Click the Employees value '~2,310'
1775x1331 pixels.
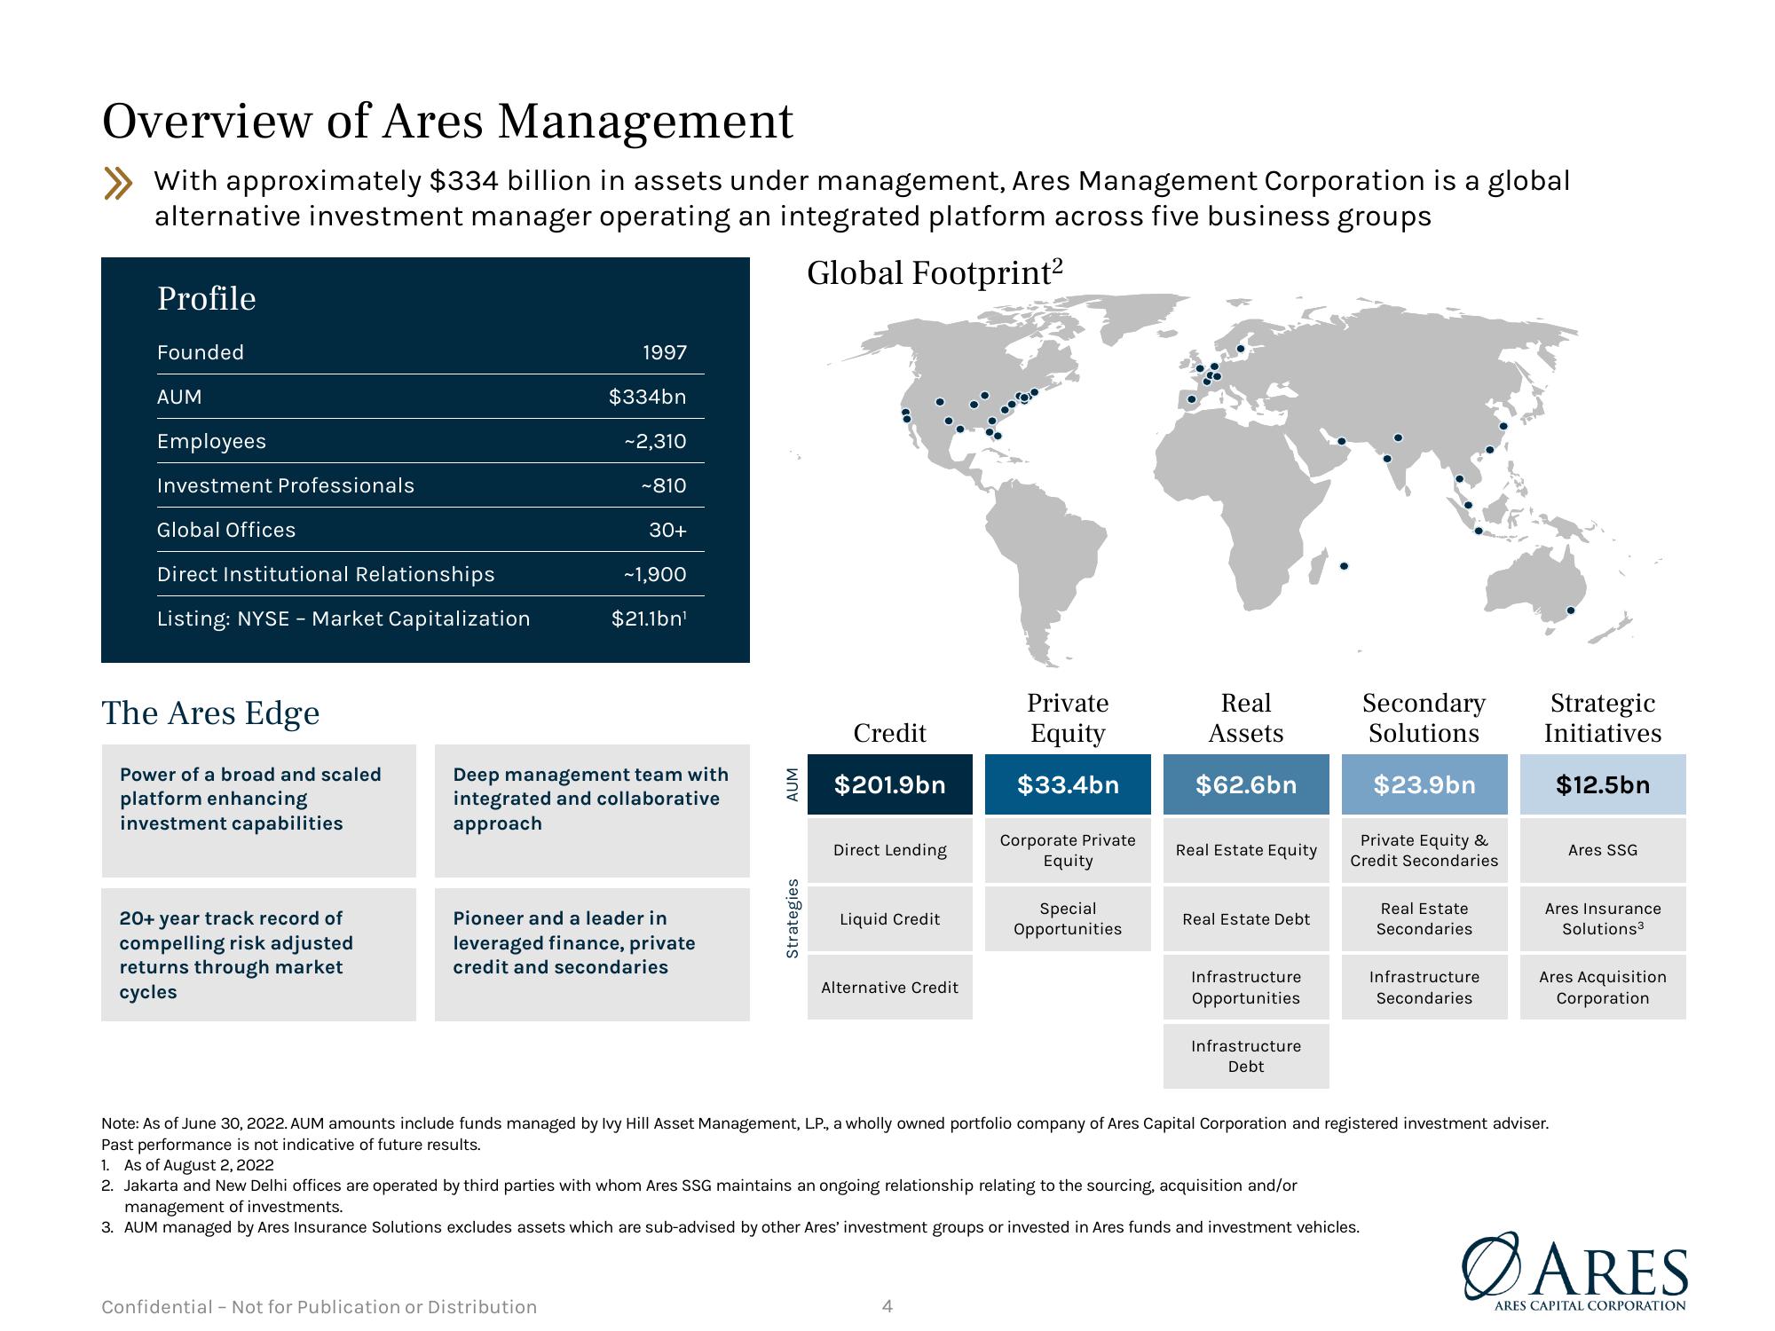(655, 441)
